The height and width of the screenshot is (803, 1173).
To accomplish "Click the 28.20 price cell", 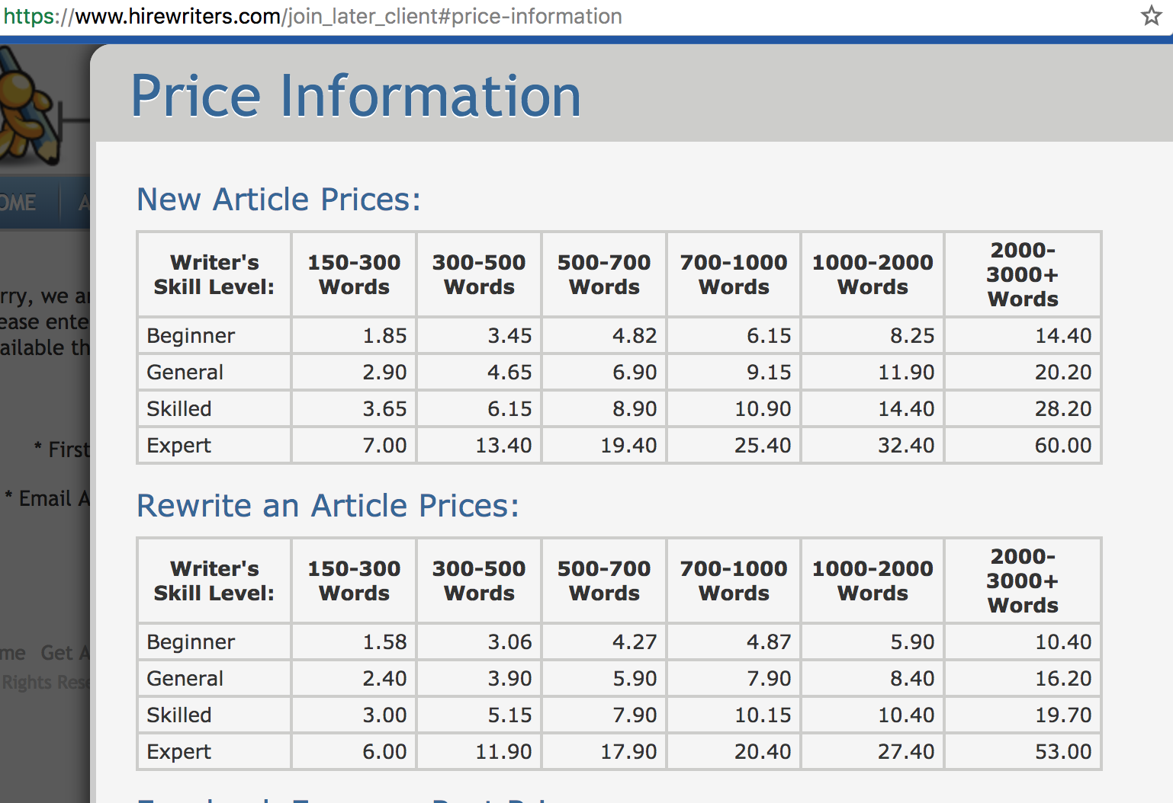I will (x=1023, y=408).
